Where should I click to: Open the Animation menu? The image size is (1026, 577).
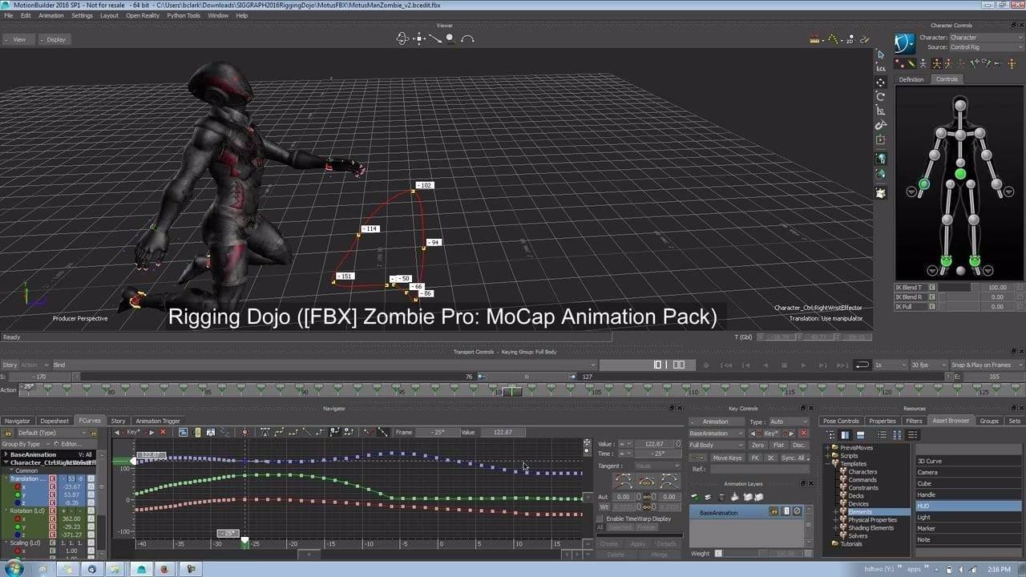(51, 15)
